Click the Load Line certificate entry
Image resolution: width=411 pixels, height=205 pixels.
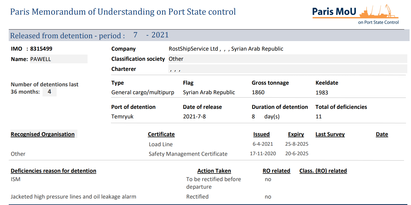pyautogui.click(x=160, y=144)
